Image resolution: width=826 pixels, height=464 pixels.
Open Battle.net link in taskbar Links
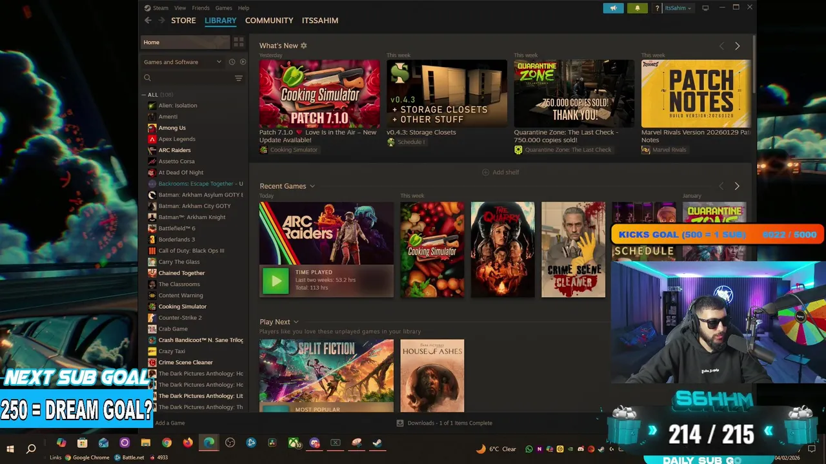click(x=129, y=458)
